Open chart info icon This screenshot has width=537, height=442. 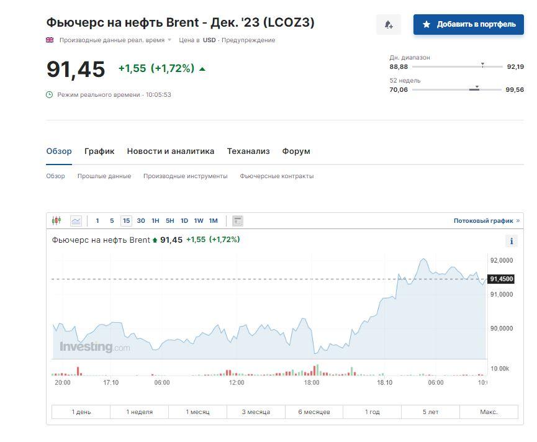[512, 241]
